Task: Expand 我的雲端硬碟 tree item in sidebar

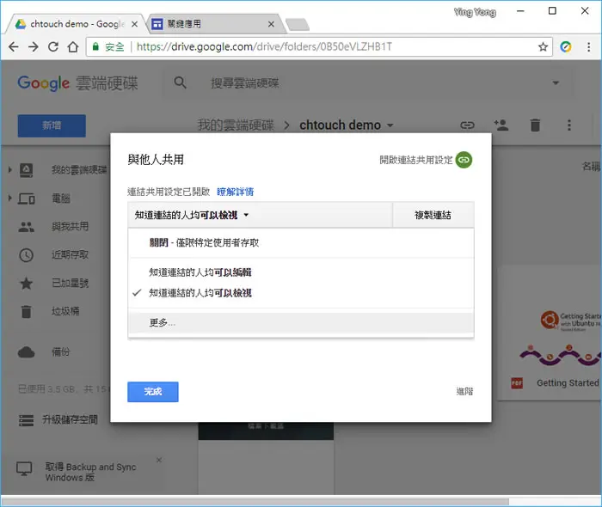Action: 10,169
